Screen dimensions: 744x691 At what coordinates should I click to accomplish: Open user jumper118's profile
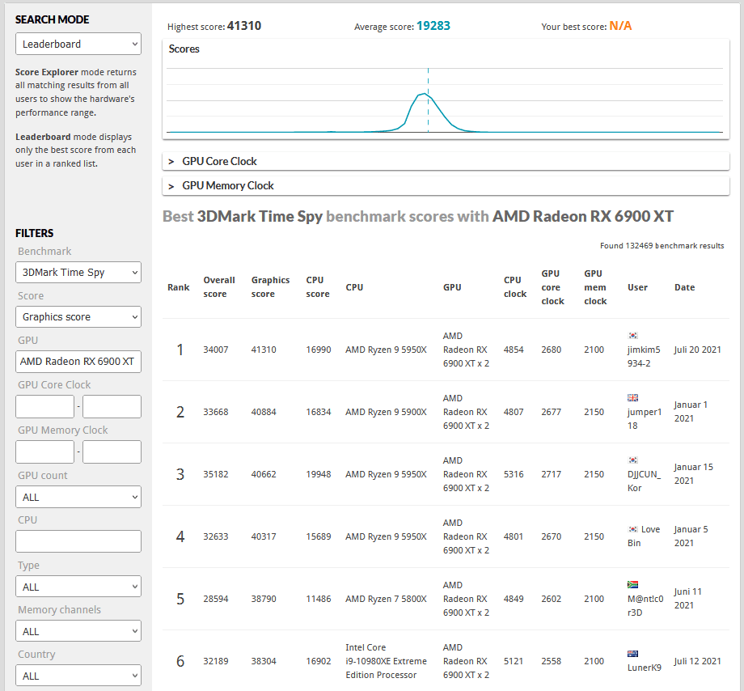point(645,418)
